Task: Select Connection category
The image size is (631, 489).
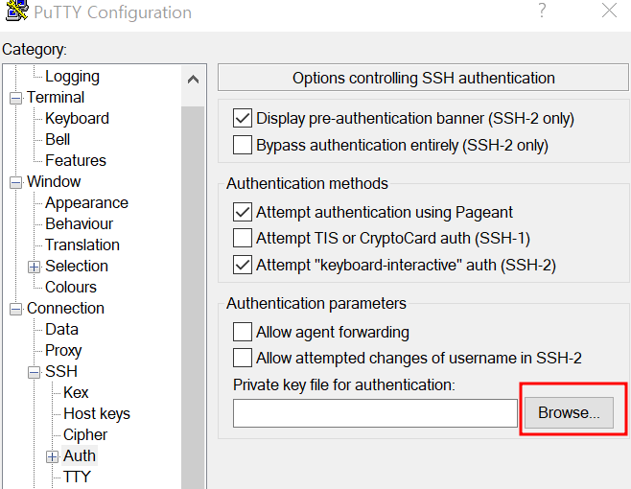Action: pos(65,309)
